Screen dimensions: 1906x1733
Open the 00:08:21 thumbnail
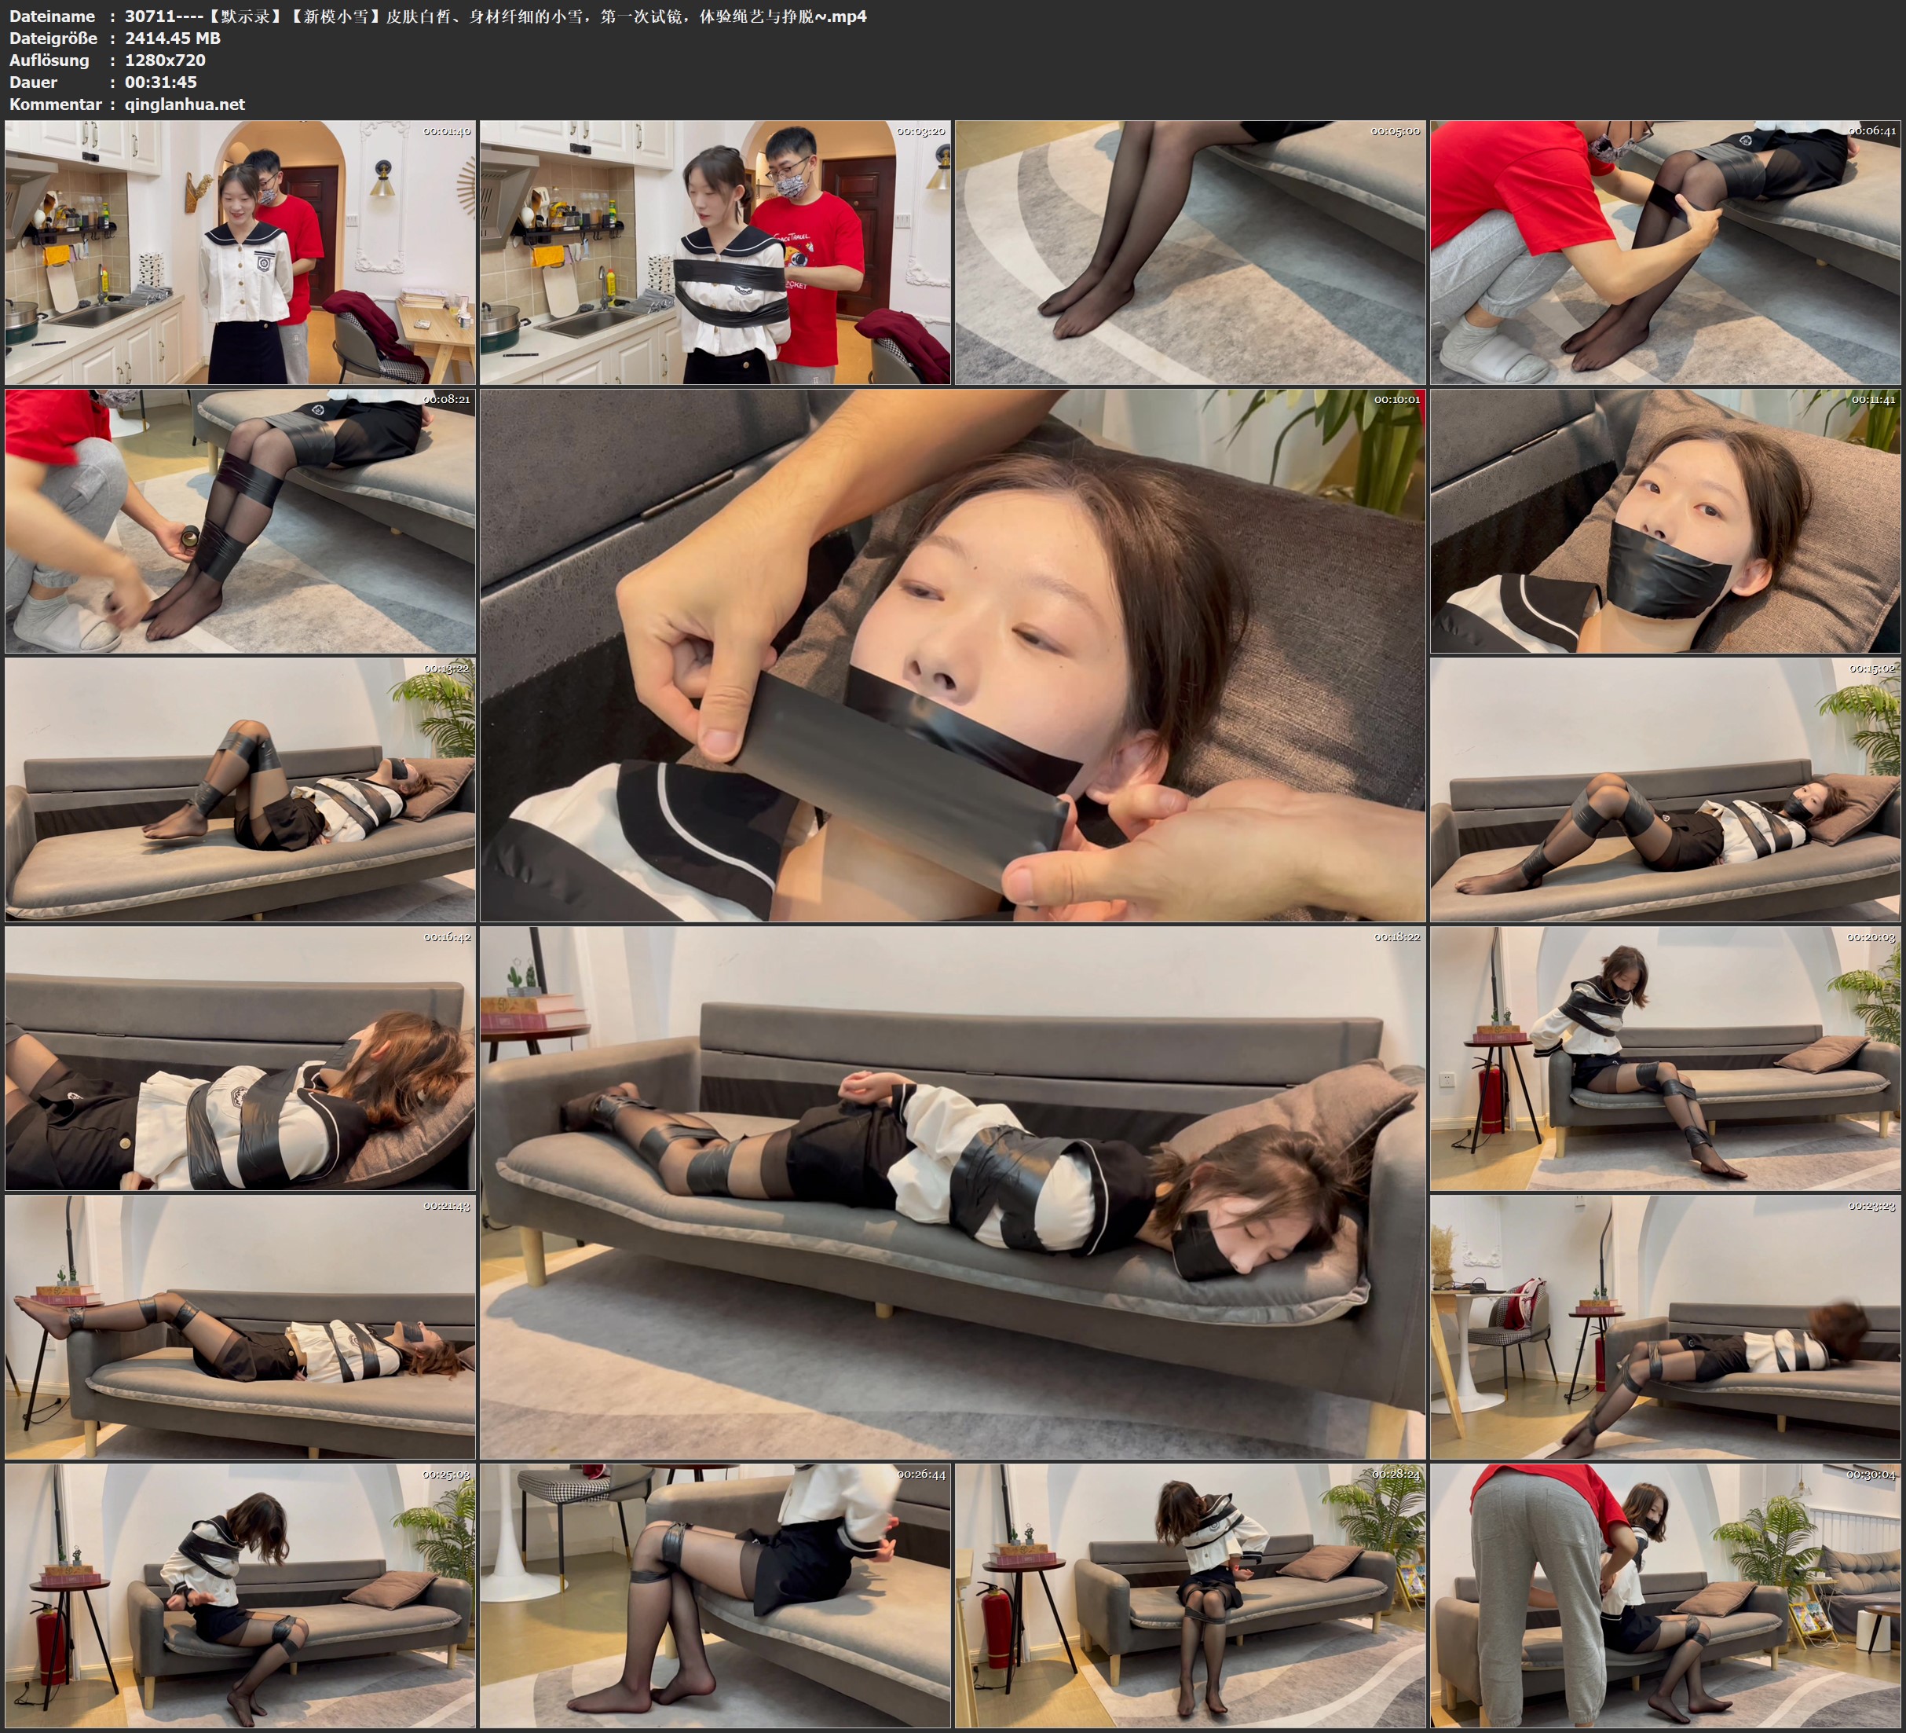click(240, 520)
